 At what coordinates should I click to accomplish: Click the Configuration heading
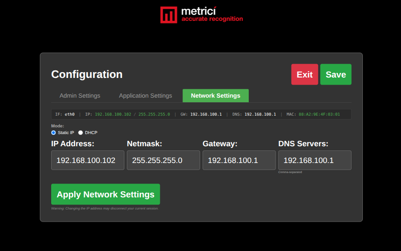coord(87,75)
